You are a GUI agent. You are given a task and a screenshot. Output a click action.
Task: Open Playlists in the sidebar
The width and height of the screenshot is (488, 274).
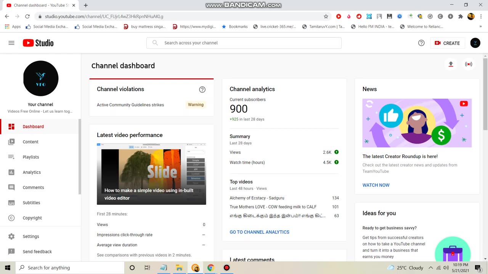click(x=39, y=157)
